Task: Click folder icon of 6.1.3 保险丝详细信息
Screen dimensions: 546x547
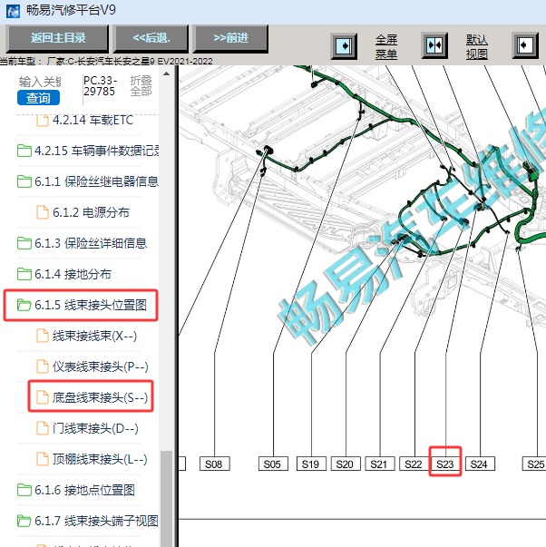Action: point(24,243)
